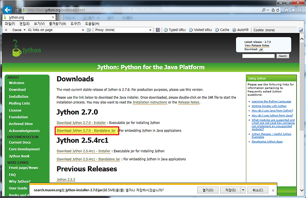Viewport: 306px width, 198px height.
Task: Open Learning the Python Language link
Action: tap(271, 101)
